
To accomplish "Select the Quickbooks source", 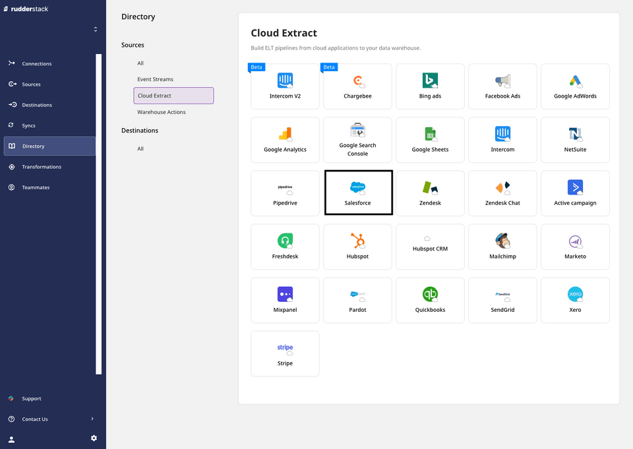I will pos(430,300).
